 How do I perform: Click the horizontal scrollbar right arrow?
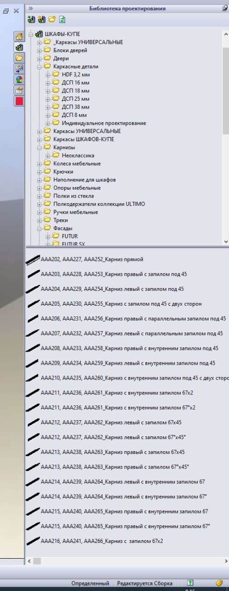pos(225,561)
